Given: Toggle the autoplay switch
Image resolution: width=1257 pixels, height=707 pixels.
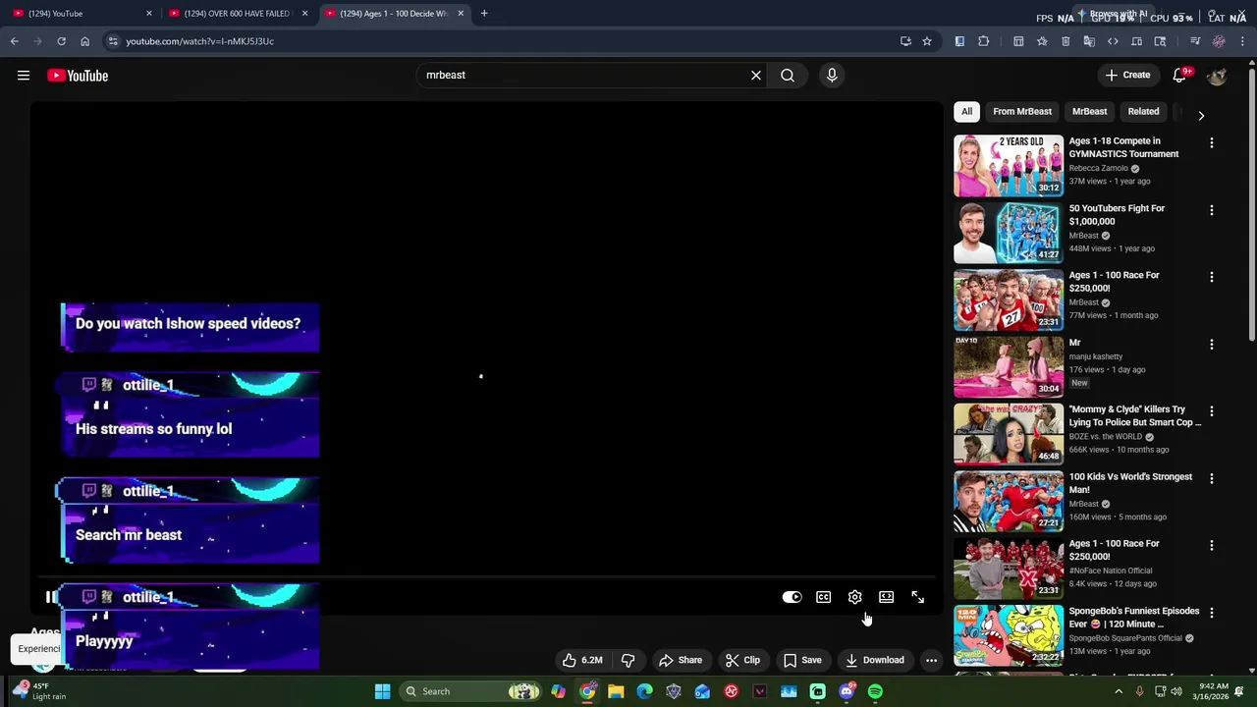Looking at the screenshot, I should 792,597.
